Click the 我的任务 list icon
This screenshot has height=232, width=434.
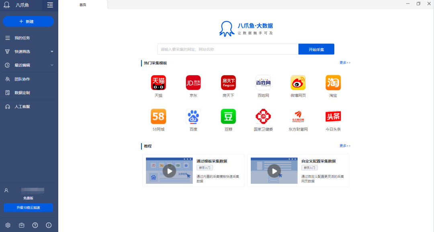point(8,38)
